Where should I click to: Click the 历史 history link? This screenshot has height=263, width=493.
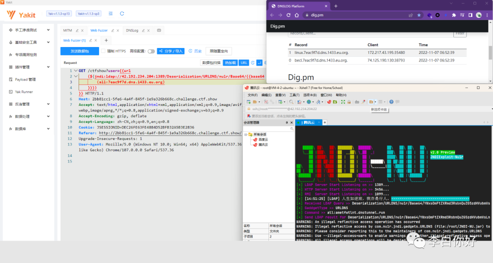195,51
